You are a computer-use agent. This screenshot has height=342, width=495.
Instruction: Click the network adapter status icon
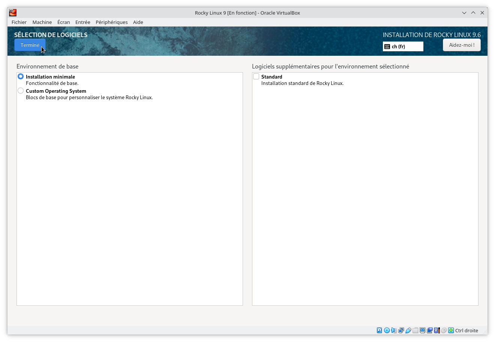coord(401,330)
